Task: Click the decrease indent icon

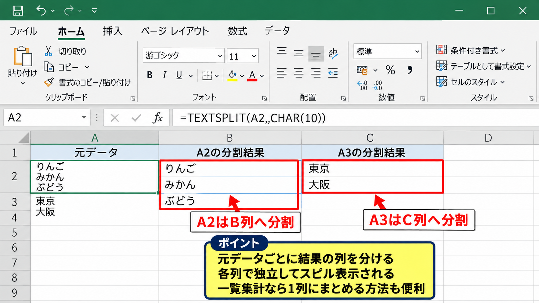Action: (x=333, y=73)
